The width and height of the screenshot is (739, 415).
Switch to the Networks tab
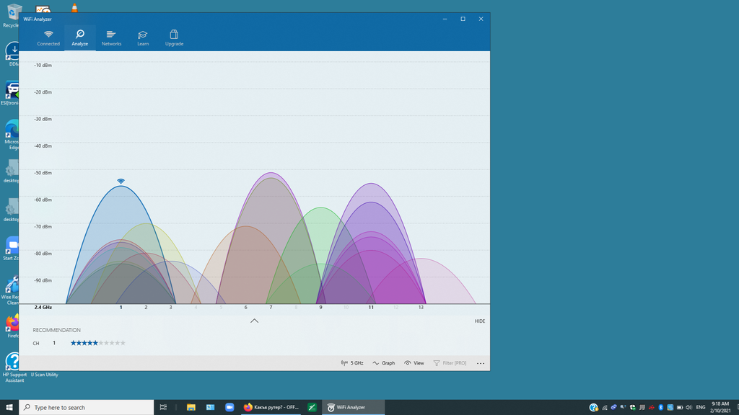tap(111, 37)
